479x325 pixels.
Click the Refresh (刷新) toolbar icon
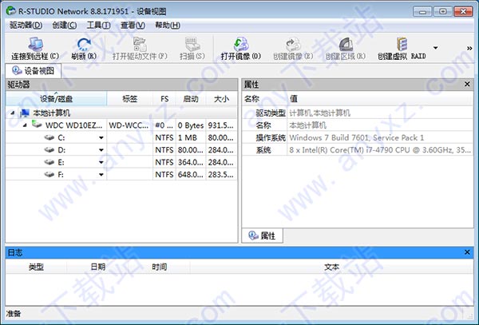84,44
